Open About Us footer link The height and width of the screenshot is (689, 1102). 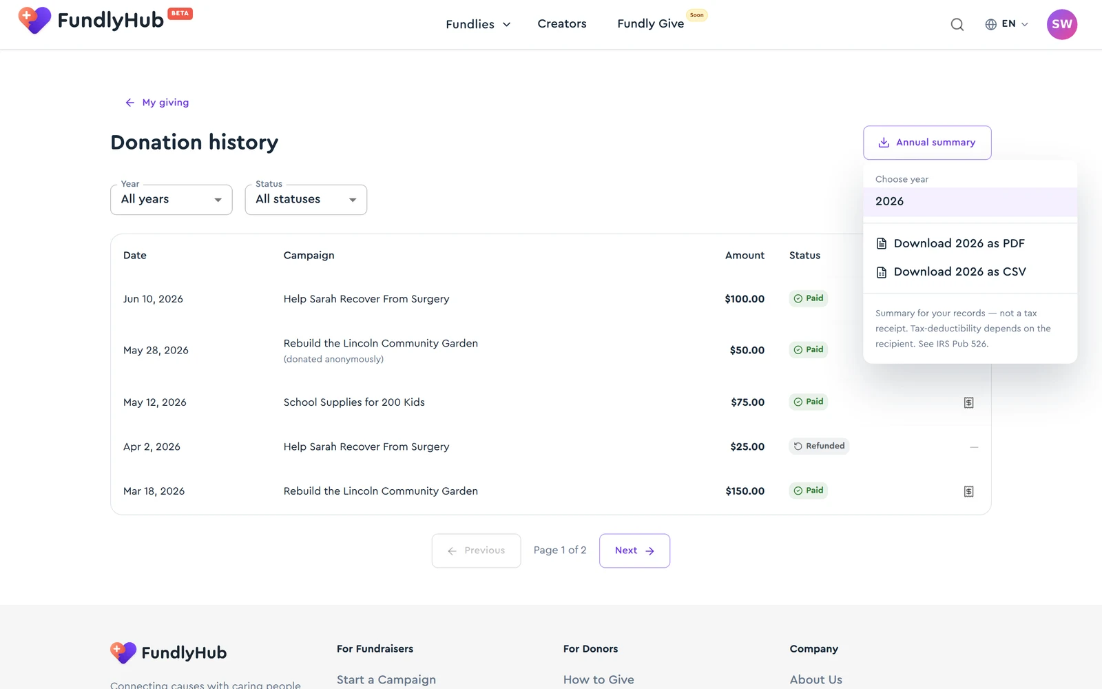815,679
